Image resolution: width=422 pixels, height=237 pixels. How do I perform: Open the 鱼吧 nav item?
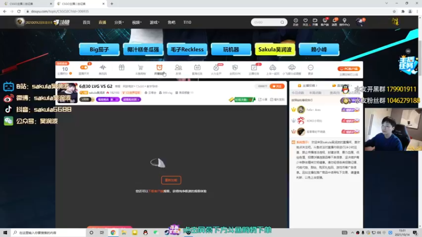pyautogui.click(x=171, y=22)
